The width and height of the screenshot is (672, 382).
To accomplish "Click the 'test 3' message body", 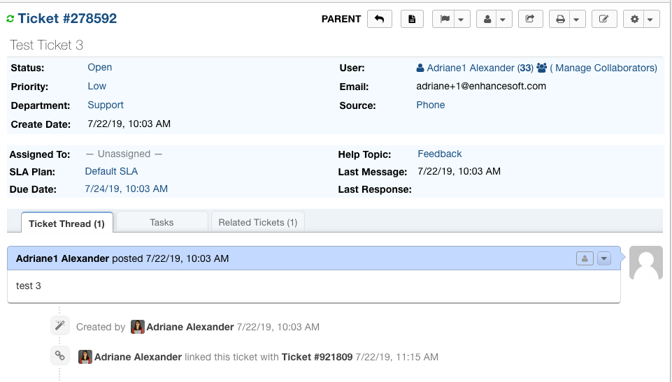I will pyautogui.click(x=28, y=286).
